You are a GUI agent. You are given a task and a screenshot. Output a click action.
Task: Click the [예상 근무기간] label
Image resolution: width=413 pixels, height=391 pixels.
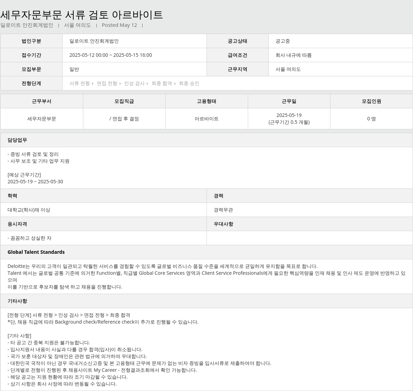pos(24,175)
